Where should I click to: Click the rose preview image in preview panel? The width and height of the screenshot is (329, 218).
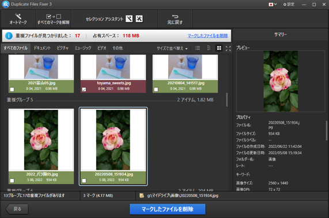point(281,81)
